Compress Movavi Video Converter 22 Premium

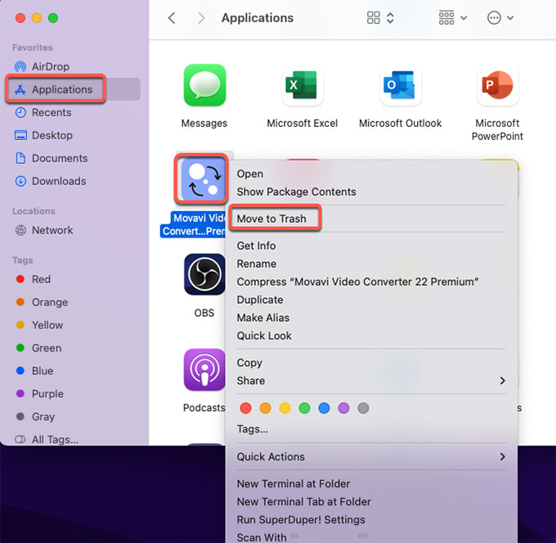point(357,282)
